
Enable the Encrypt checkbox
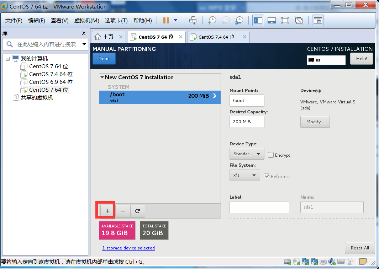pyautogui.click(x=271, y=155)
